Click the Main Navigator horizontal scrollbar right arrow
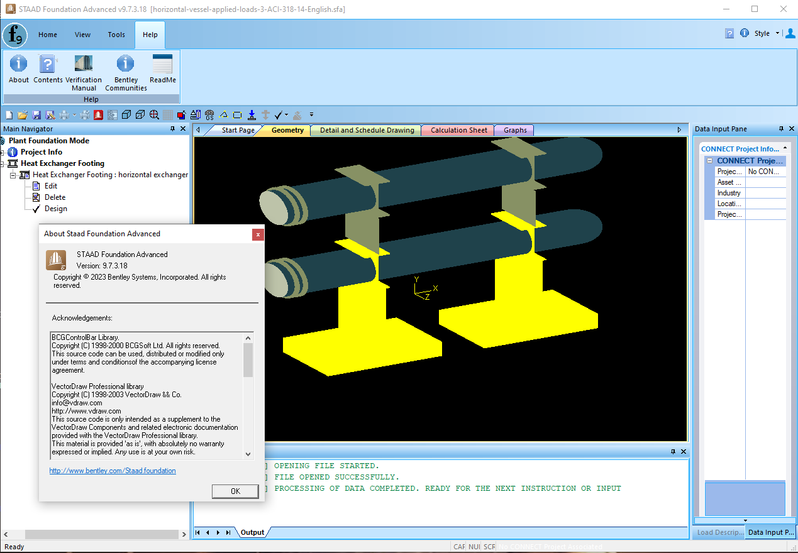 tap(184, 534)
